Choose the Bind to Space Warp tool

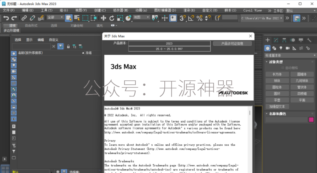click(x=41, y=18)
